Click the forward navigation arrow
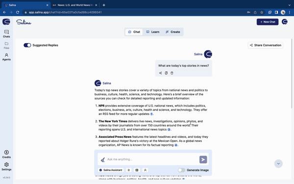The image size is (294, 184). (x=11, y=12)
